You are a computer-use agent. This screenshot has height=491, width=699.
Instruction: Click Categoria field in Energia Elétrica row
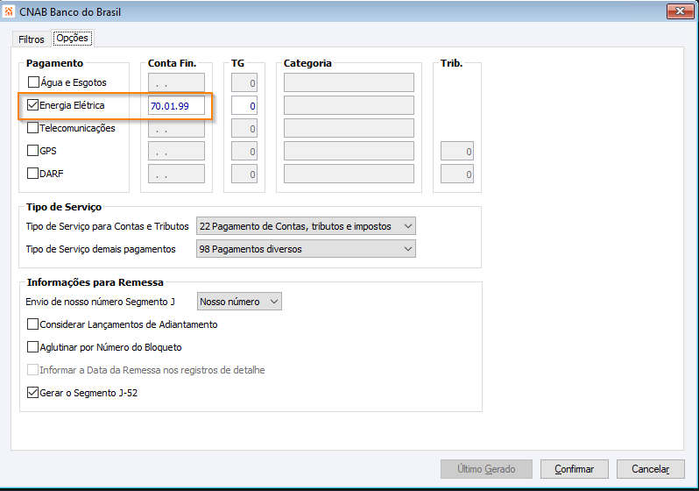pos(349,105)
